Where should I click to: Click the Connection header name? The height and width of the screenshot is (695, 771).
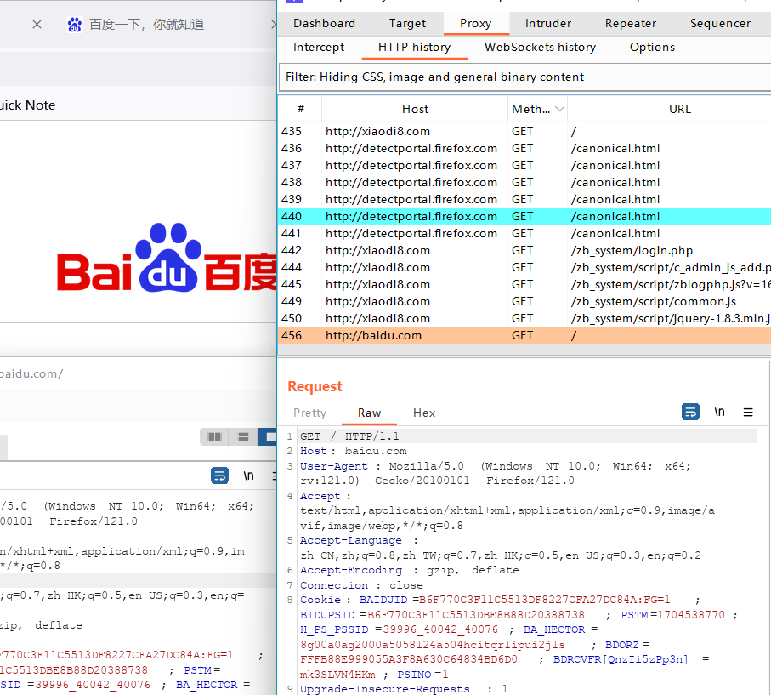pos(334,585)
